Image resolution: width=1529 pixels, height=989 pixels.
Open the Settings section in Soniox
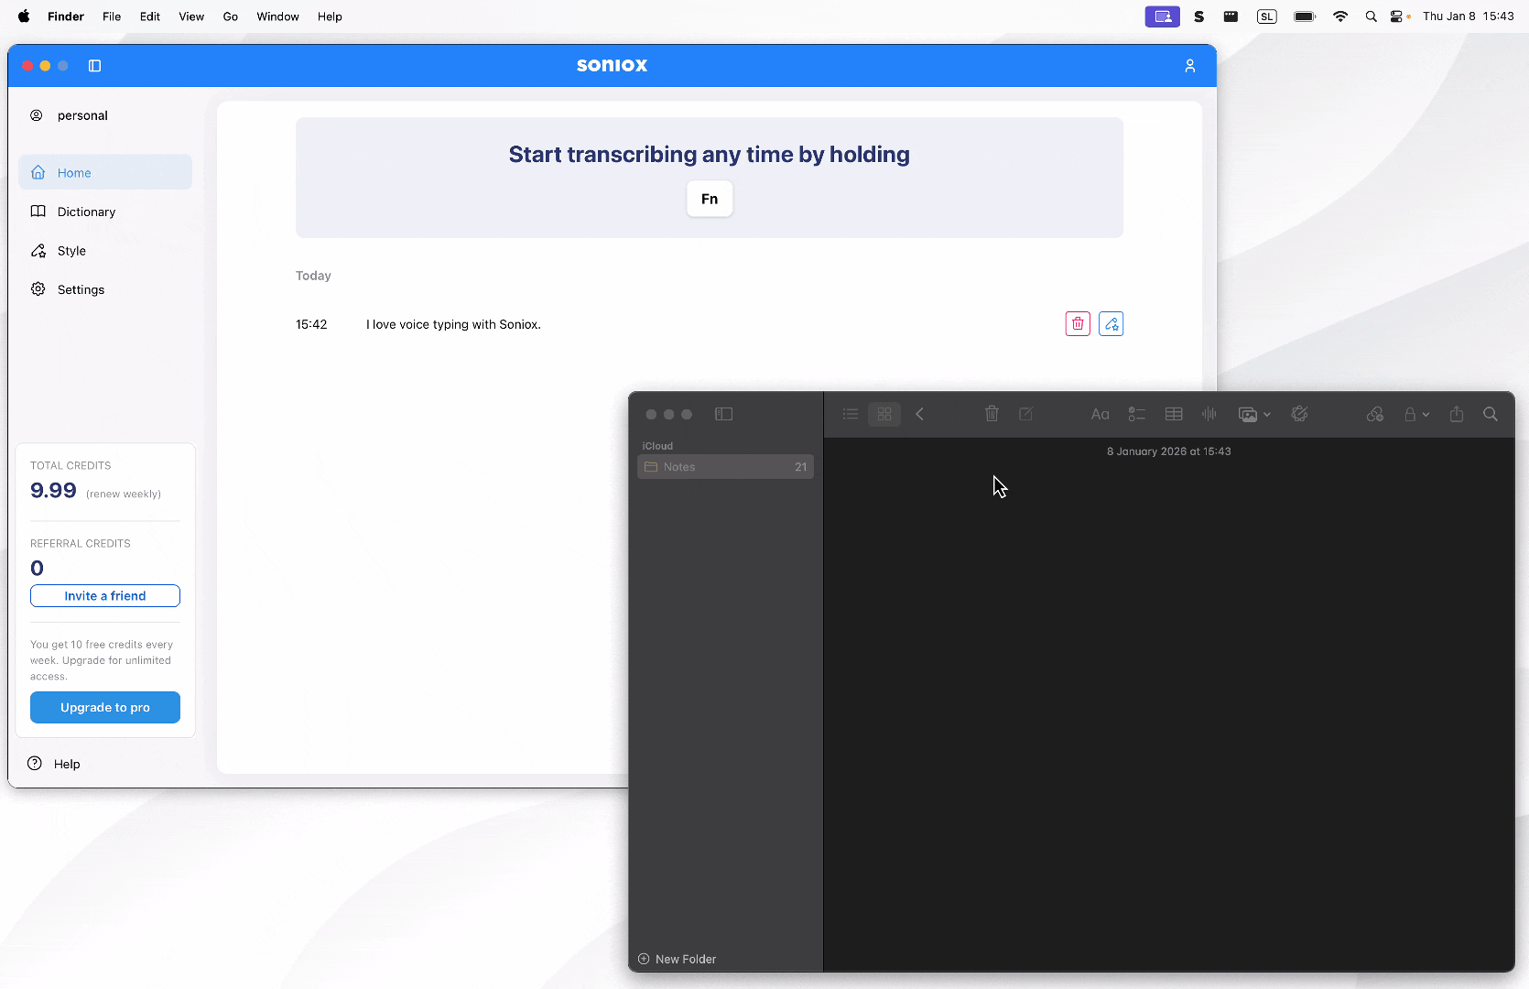pos(80,288)
